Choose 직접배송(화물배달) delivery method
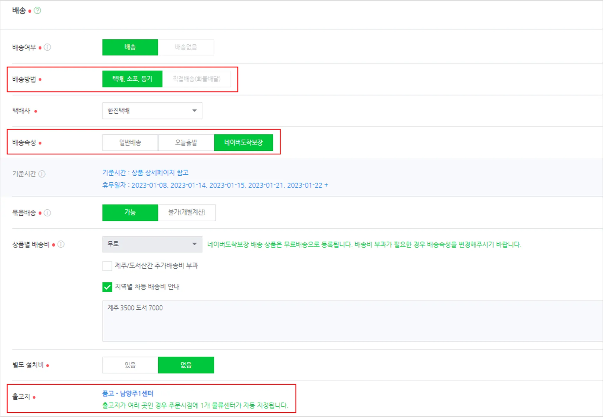This screenshot has height=417, width=603. 196,79
